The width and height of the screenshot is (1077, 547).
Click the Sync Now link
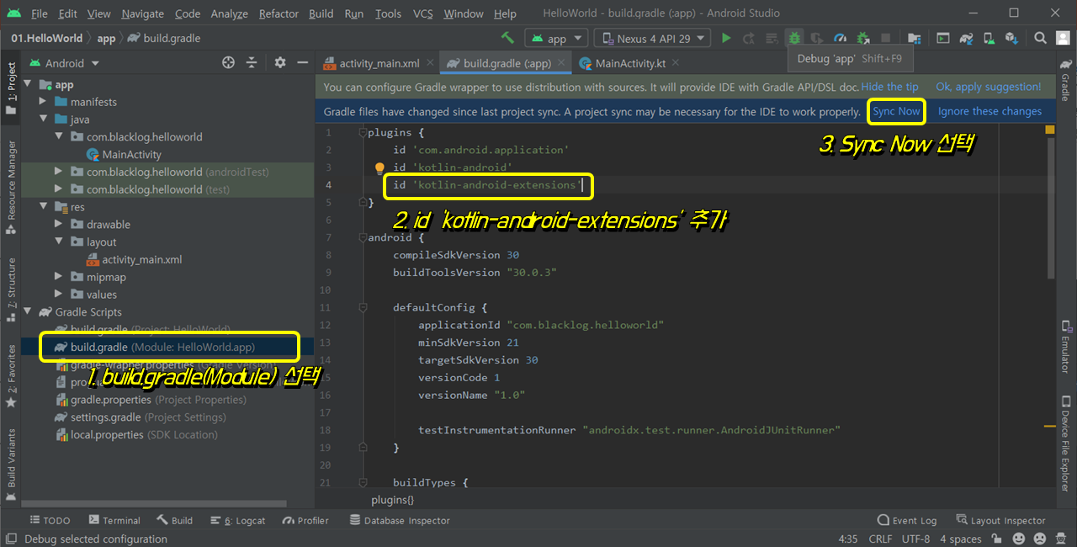pyautogui.click(x=896, y=111)
